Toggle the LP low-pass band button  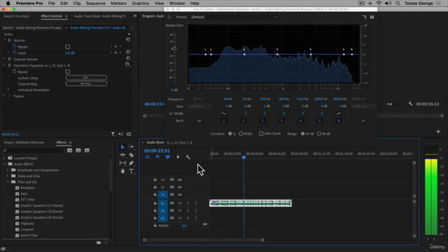click(363, 121)
